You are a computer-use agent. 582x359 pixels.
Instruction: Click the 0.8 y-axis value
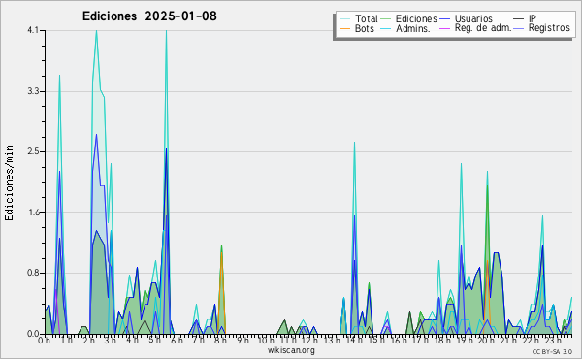[x=33, y=274]
